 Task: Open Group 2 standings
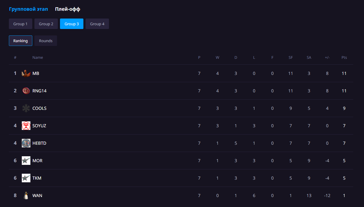pos(46,24)
